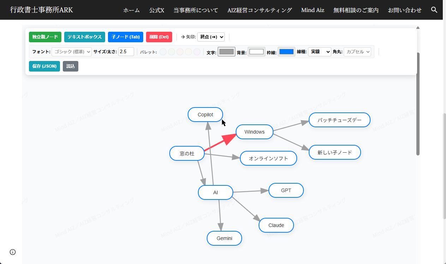Screen dimensions: 446x264
Task: Click the mind map's inner vertical scrollbar thumb
Action: [418, 104]
